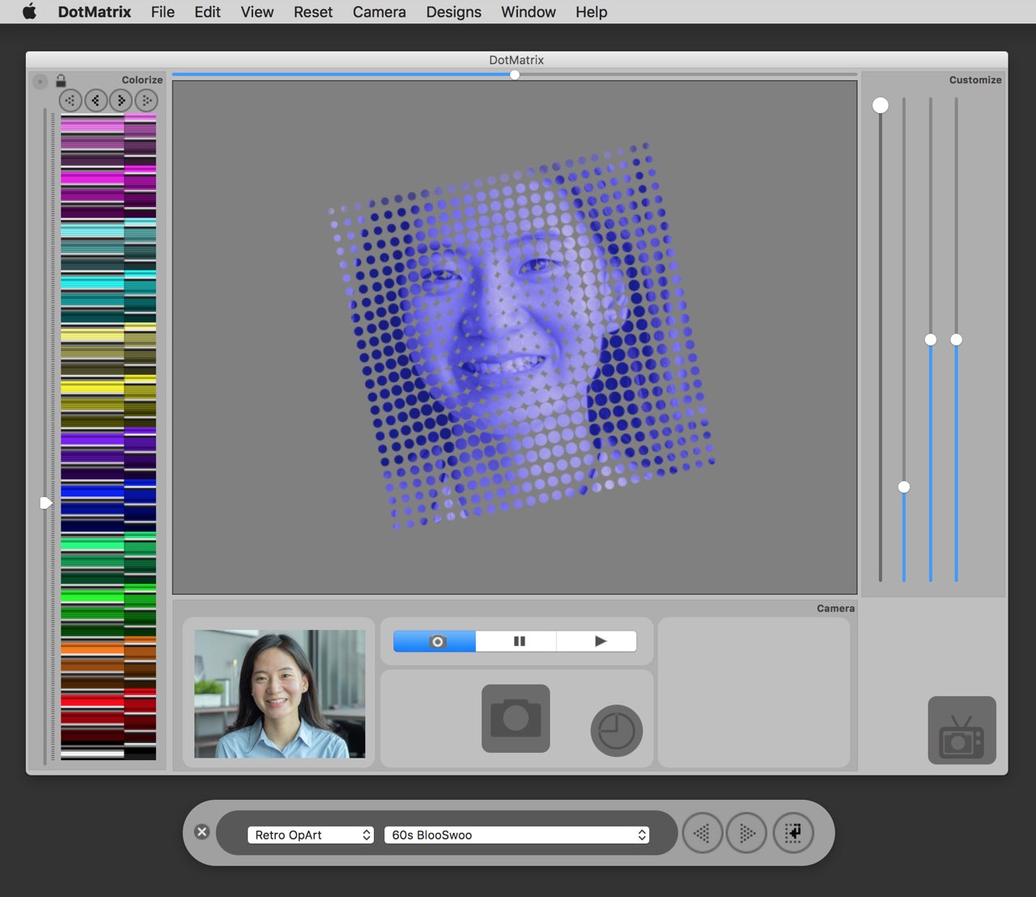Image resolution: width=1036 pixels, height=897 pixels.
Task: Click the solid right chevron Colorize button
Action: tap(121, 100)
